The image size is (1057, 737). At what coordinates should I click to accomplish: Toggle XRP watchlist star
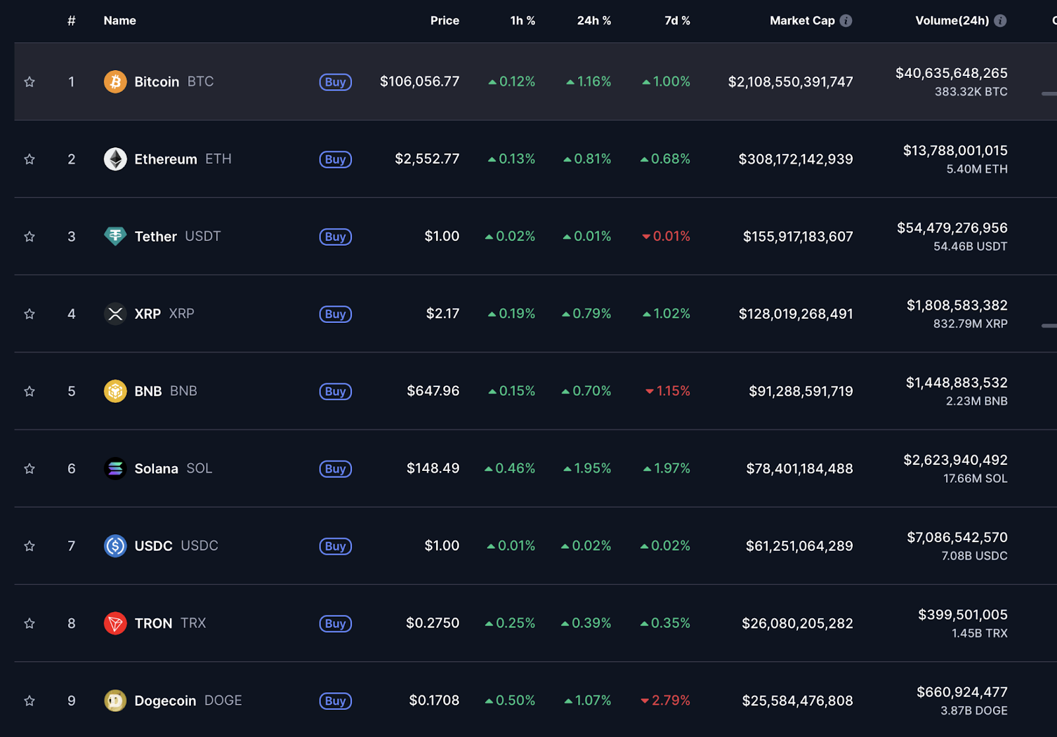coord(29,314)
